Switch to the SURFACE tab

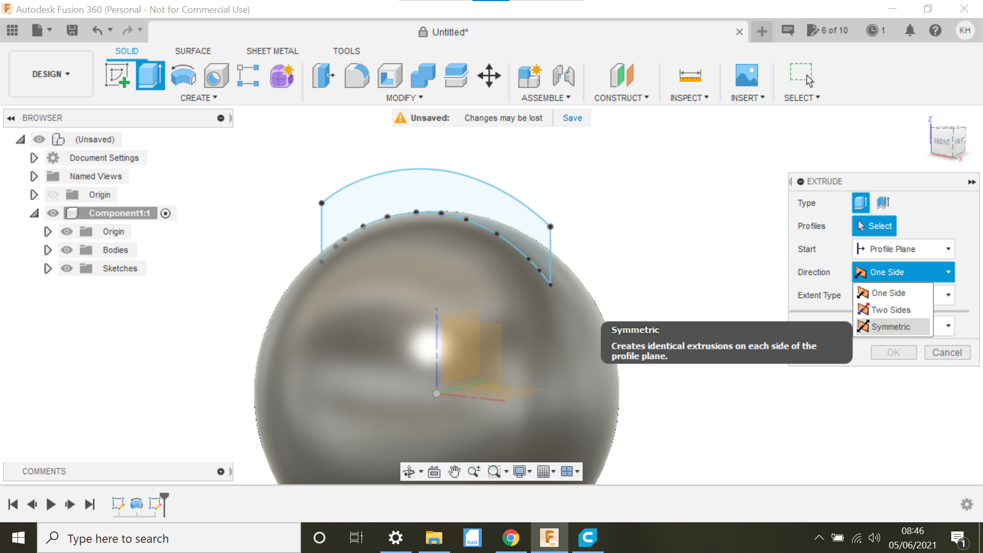click(x=193, y=51)
